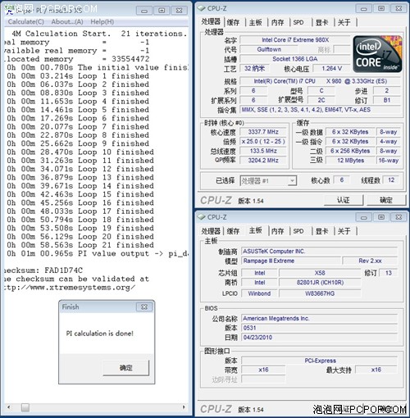Click the bottom CPU-Z title bar icon
The width and height of the screenshot is (410, 418).
click(202, 217)
